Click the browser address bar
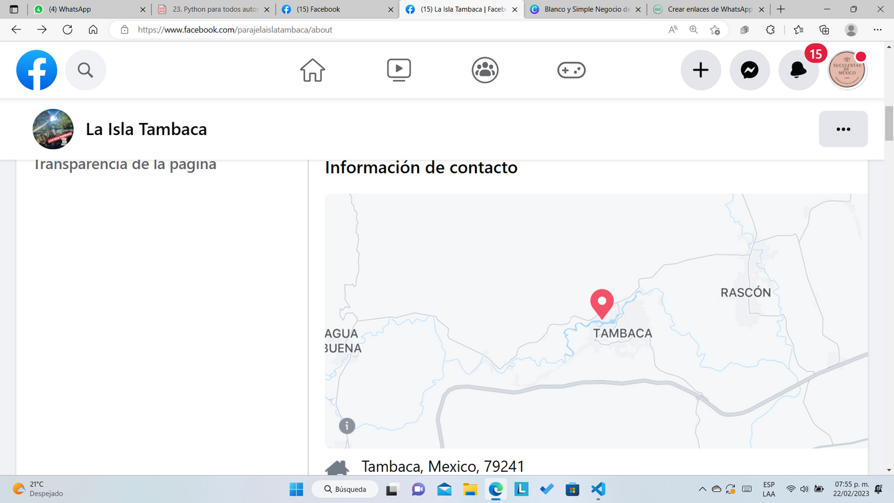The image size is (894, 503). click(399, 30)
